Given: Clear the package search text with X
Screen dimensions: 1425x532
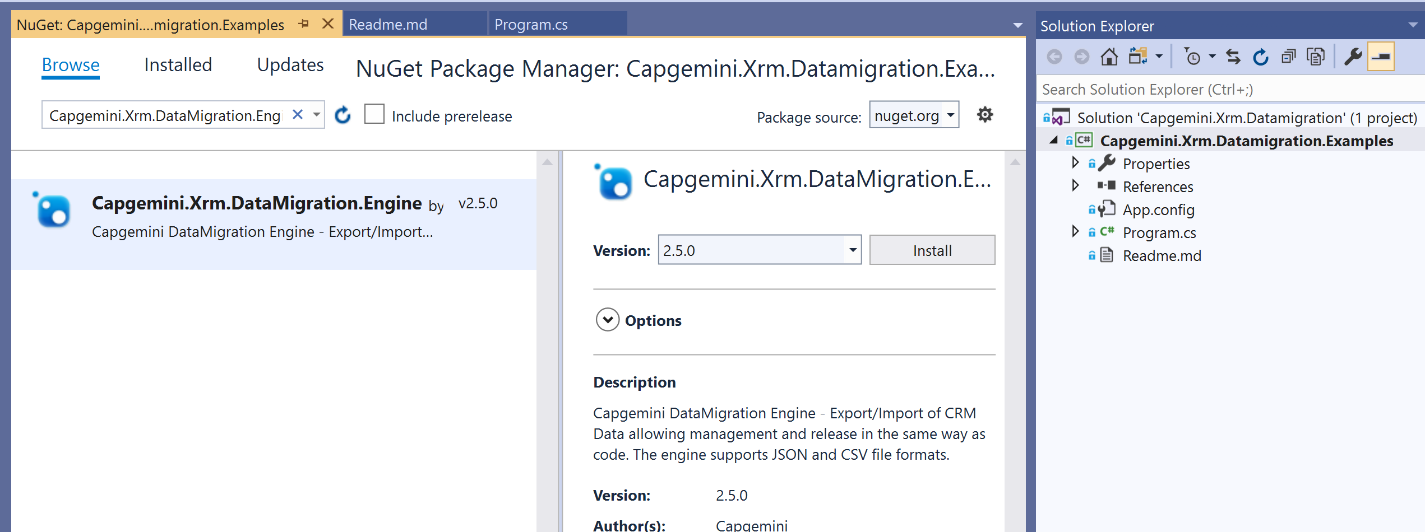Looking at the screenshot, I should pyautogui.click(x=298, y=115).
